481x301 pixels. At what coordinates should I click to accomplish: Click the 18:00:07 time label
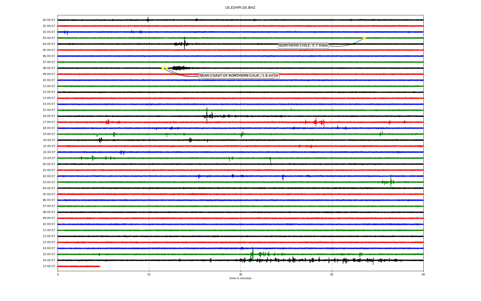pos(49,128)
